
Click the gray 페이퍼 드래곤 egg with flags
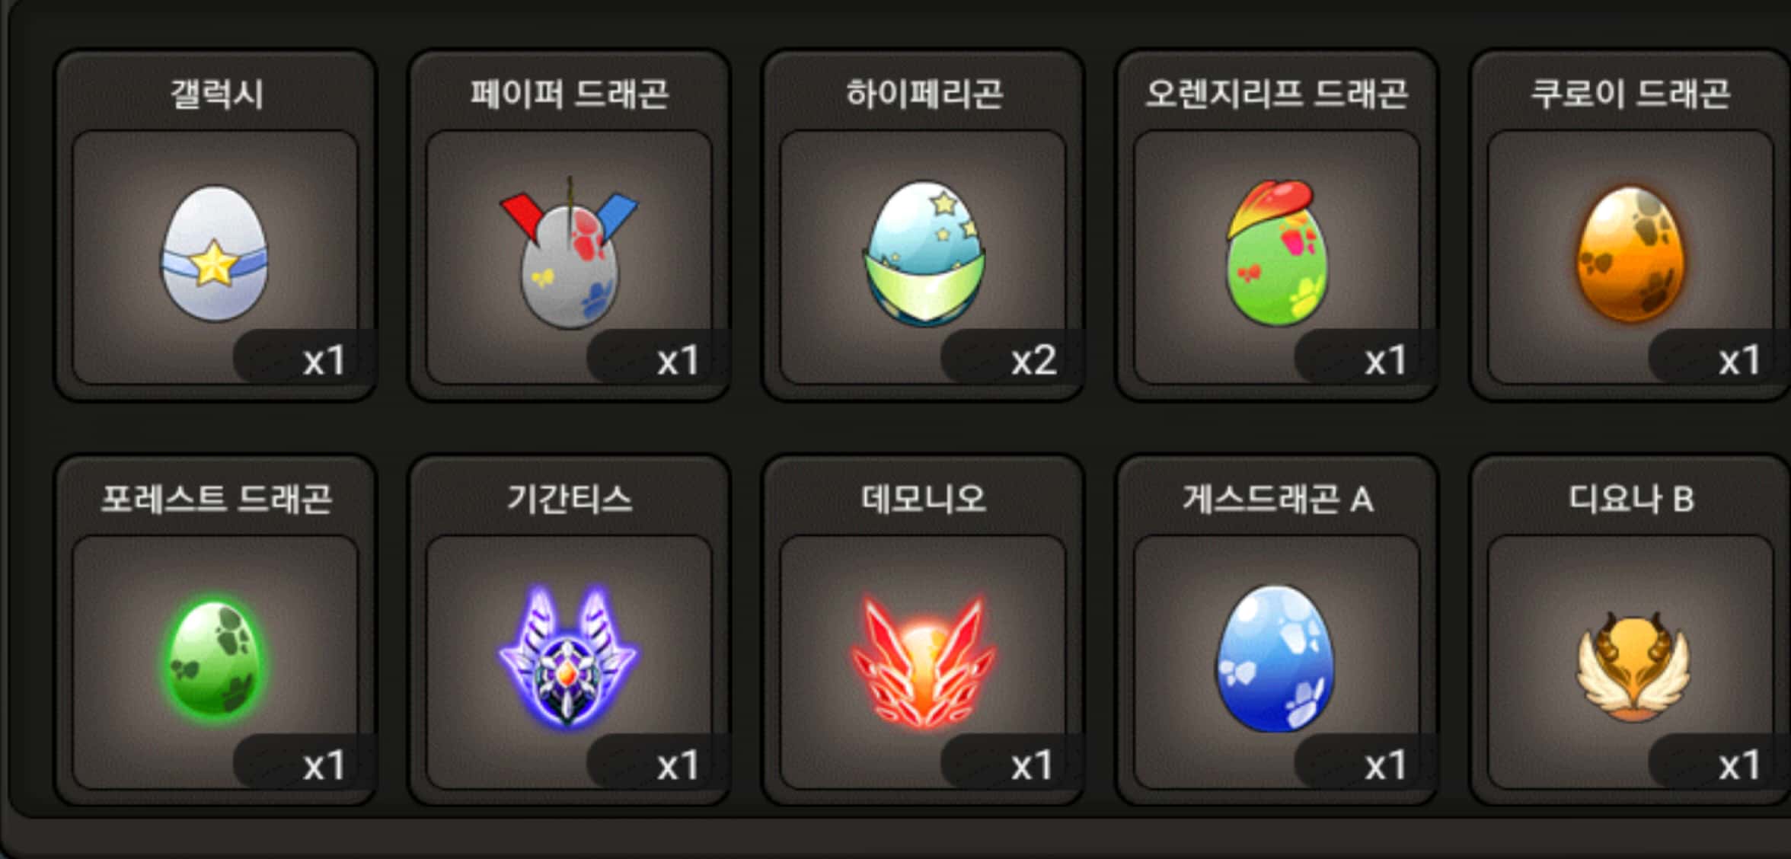pos(569,254)
